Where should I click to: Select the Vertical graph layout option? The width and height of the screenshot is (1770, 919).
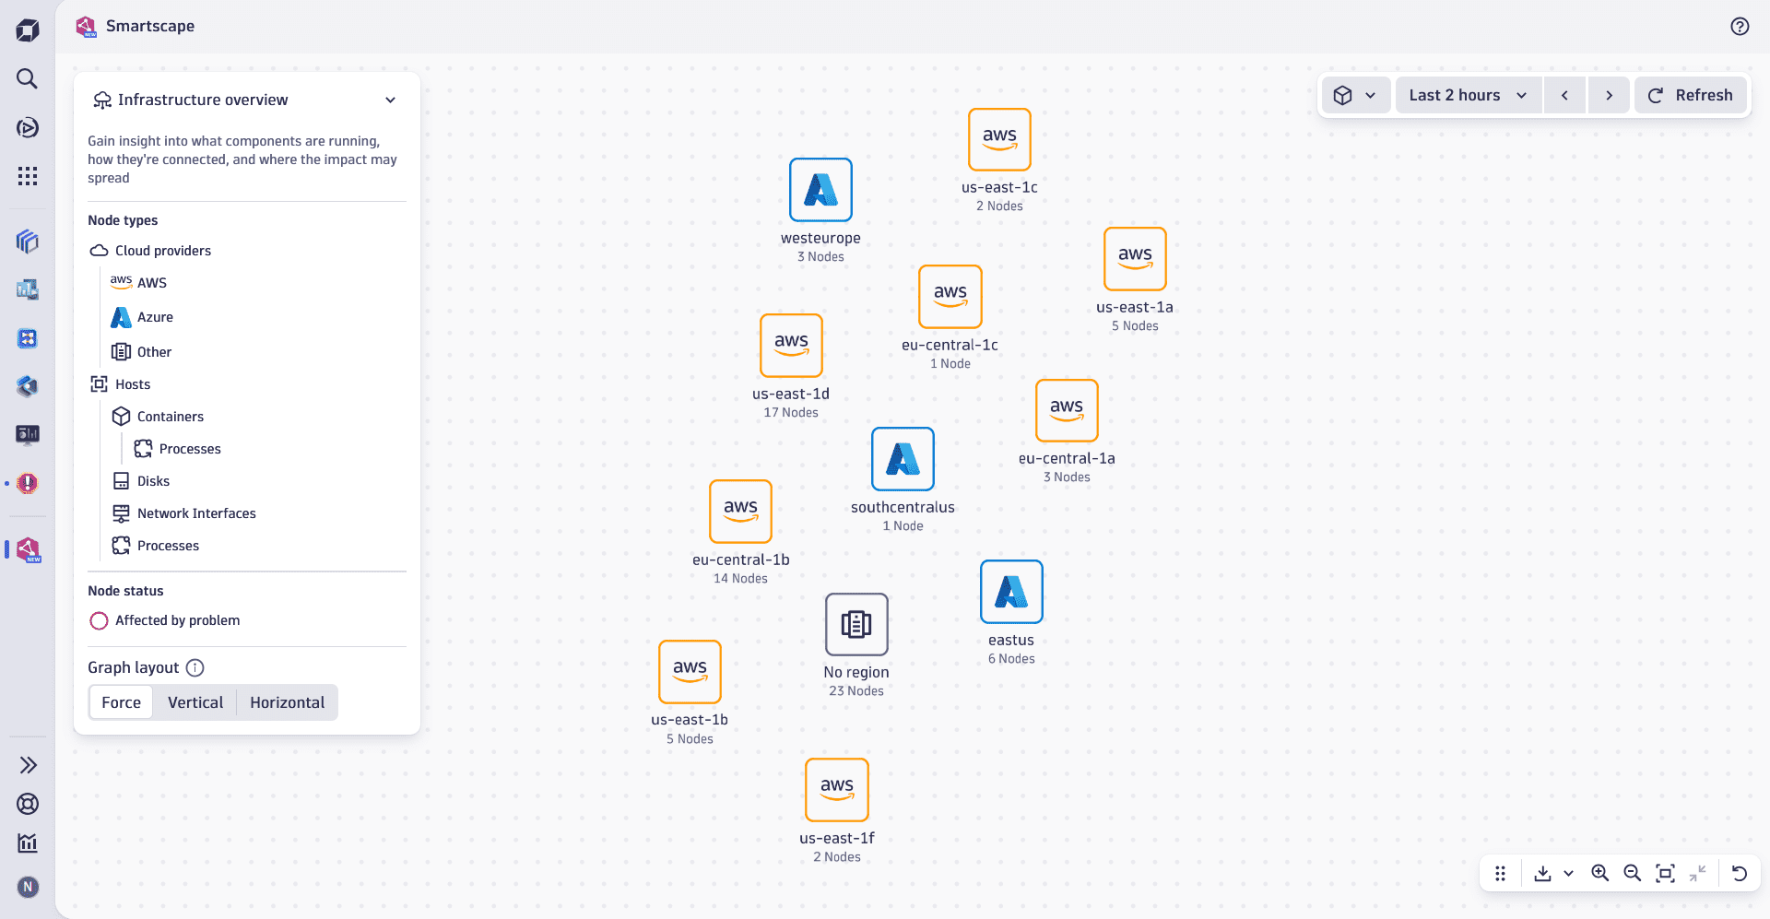(x=195, y=701)
